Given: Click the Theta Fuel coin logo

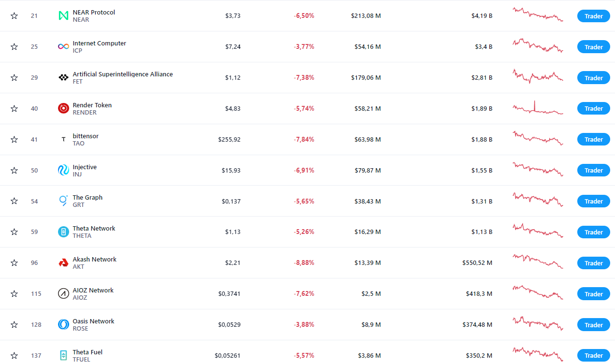Looking at the screenshot, I should (x=63, y=355).
